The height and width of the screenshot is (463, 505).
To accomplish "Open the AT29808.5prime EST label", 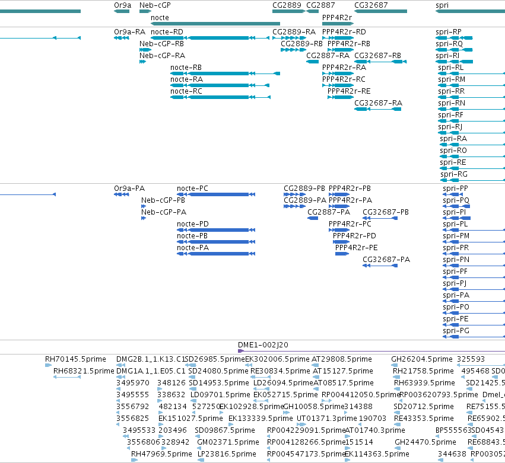I will pyautogui.click(x=342, y=359).
